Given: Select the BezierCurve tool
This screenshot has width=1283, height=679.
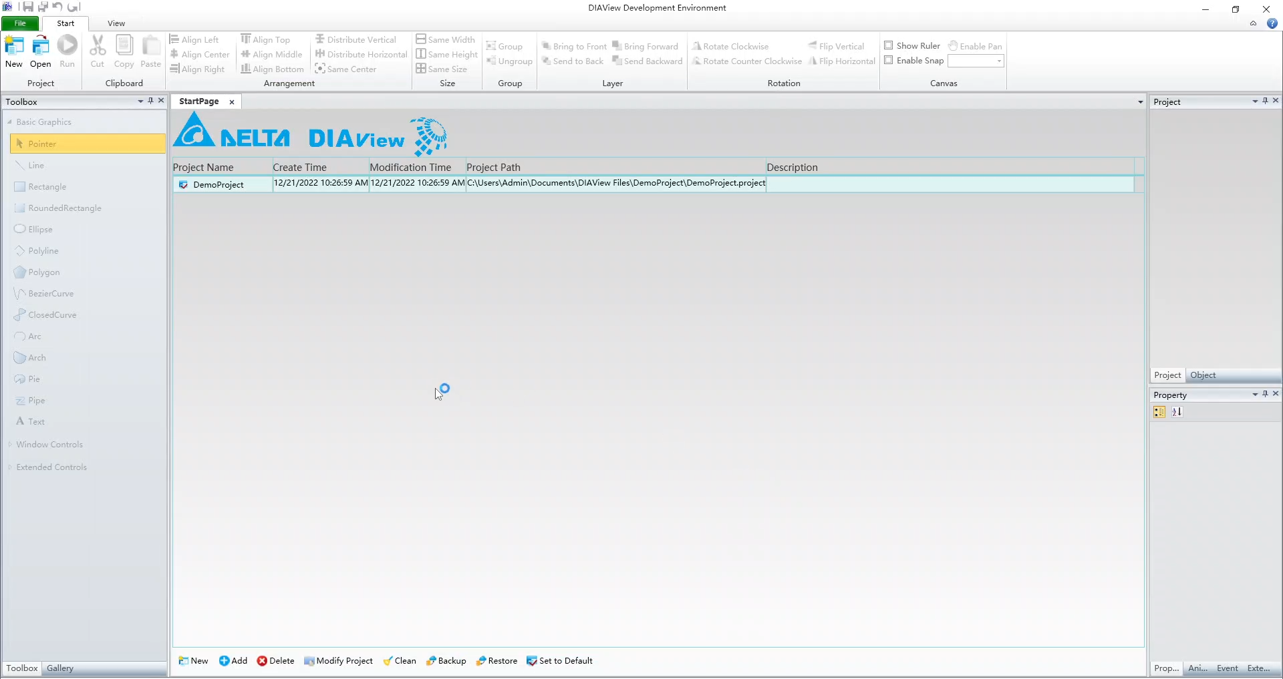Looking at the screenshot, I should pyautogui.click(x=50, y=293).
